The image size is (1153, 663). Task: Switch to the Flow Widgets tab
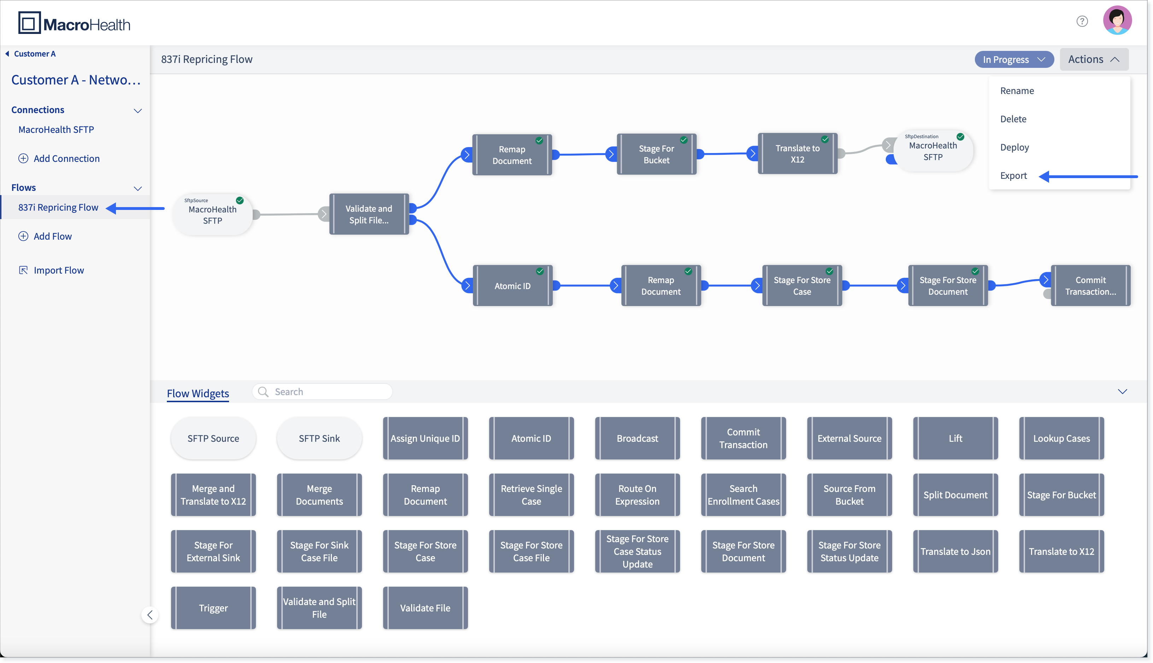pyautogui.click(x=198, y=393)
